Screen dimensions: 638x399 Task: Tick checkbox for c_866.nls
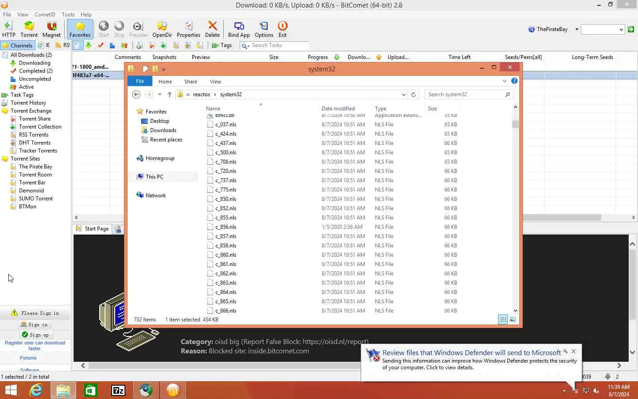210,311
